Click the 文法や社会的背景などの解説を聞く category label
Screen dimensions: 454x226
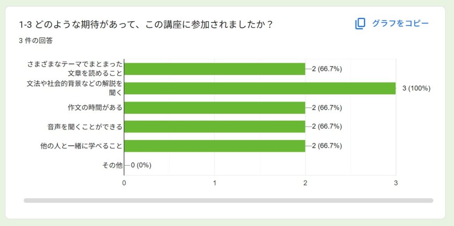(x=74, y=88)
